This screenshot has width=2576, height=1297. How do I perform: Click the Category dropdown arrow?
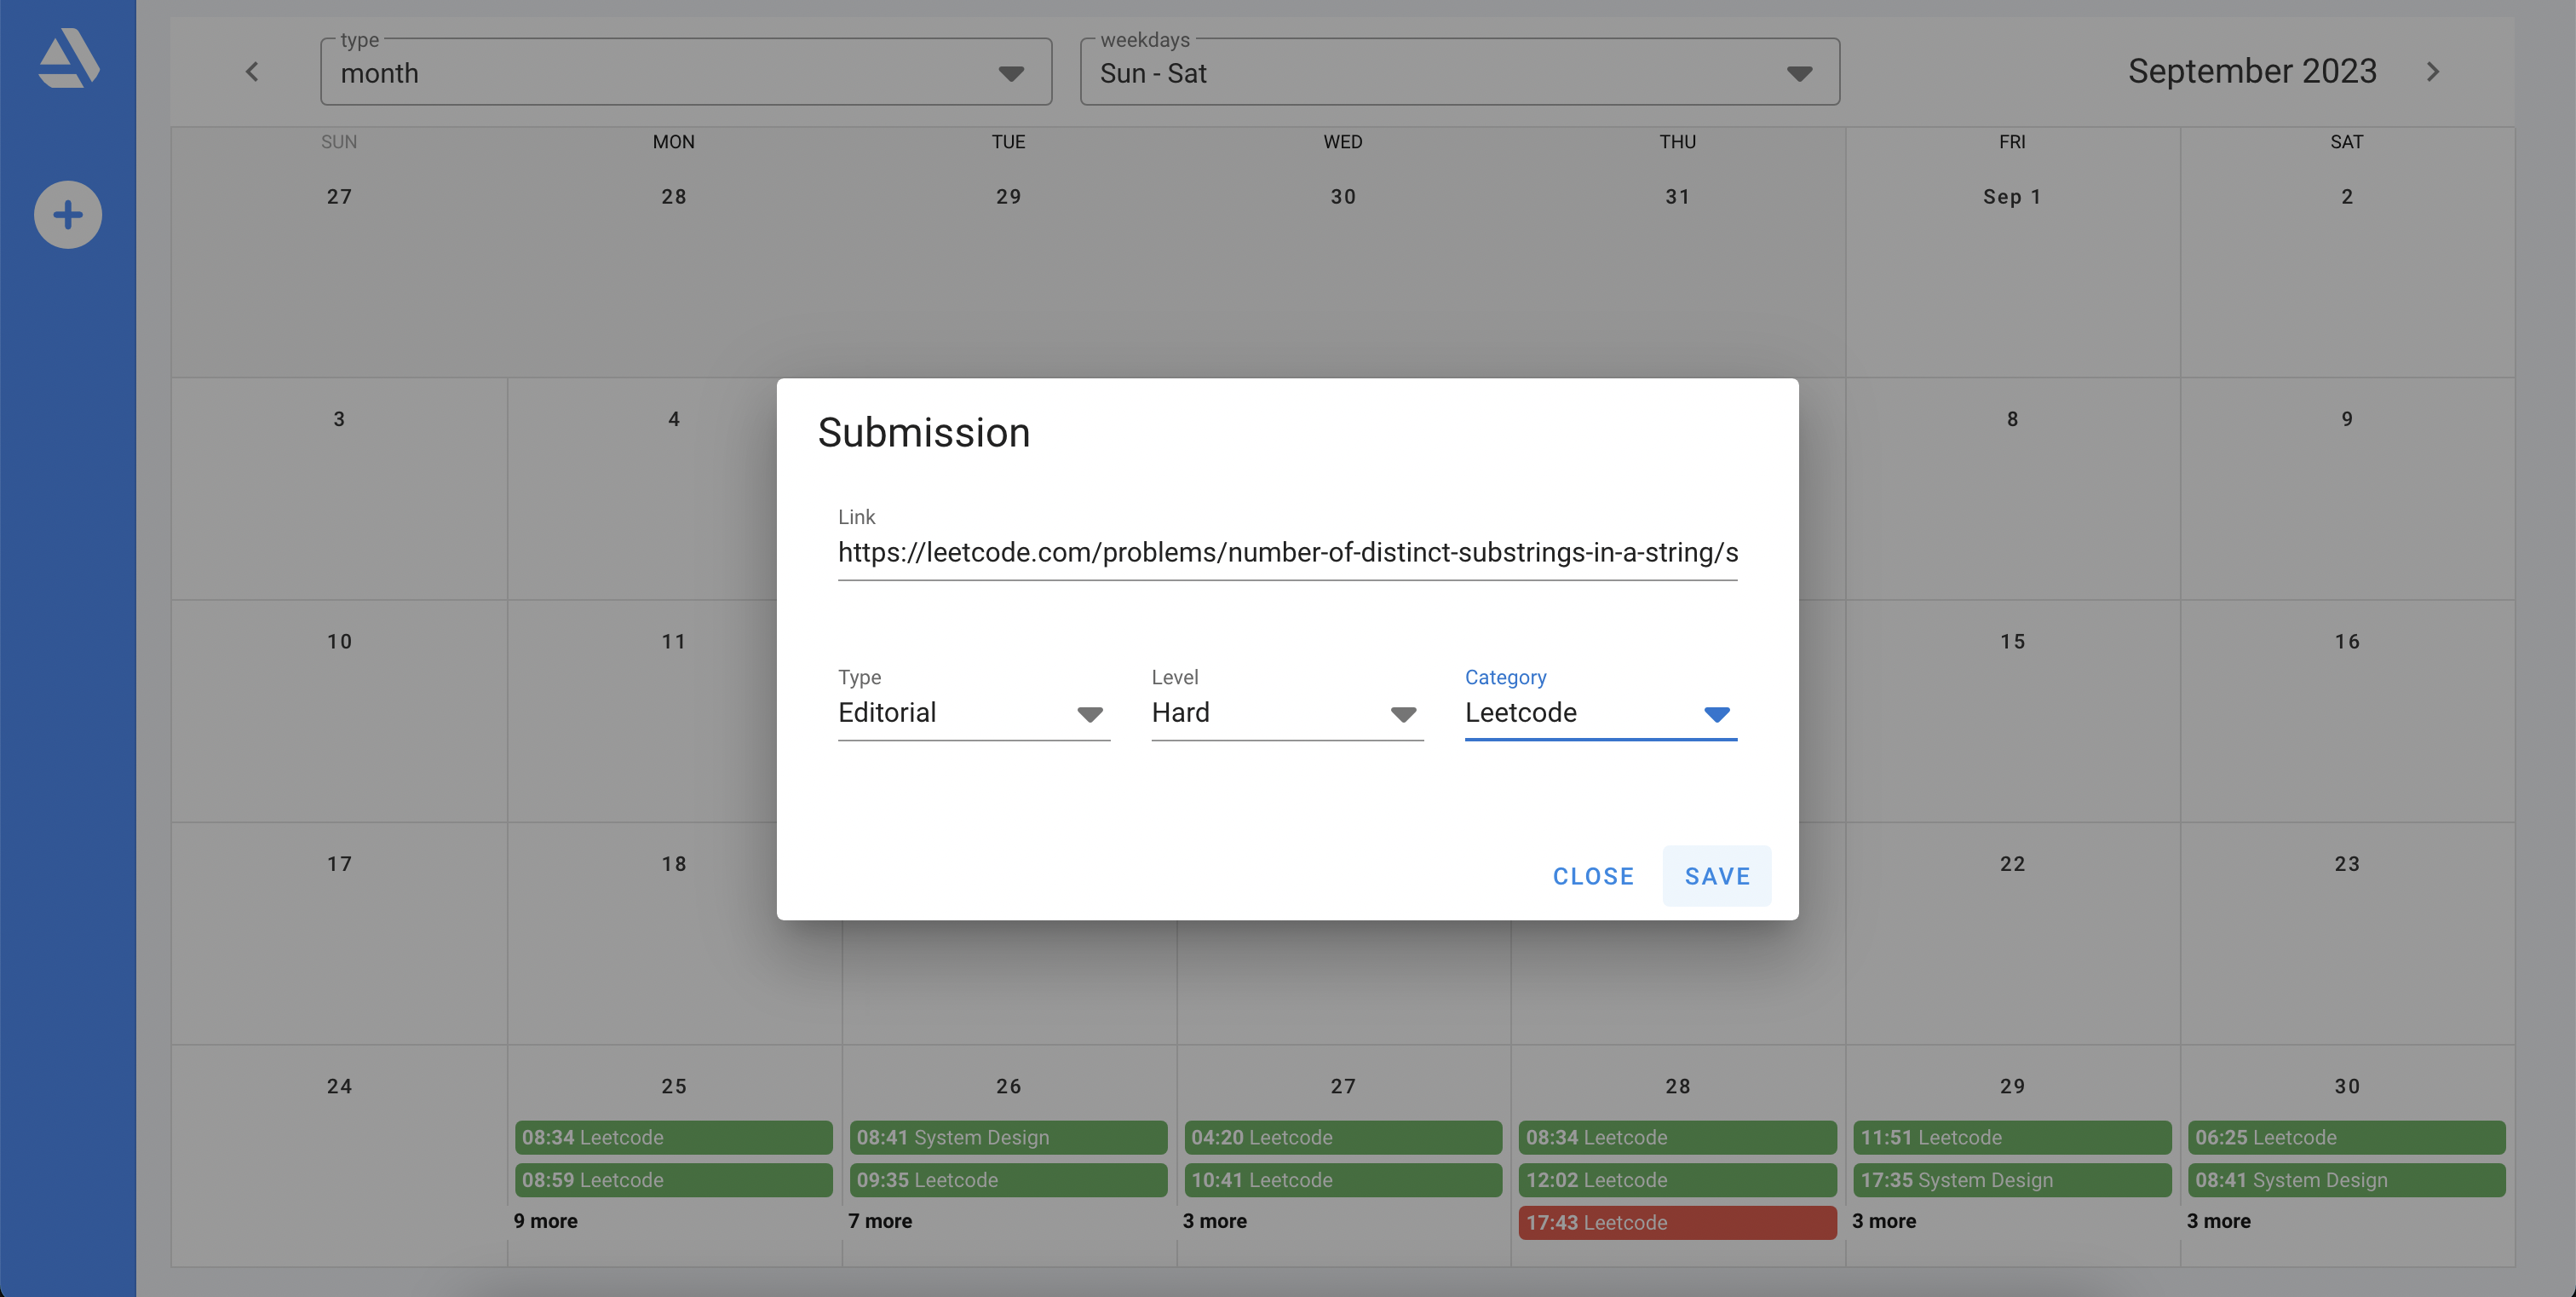1716,714
